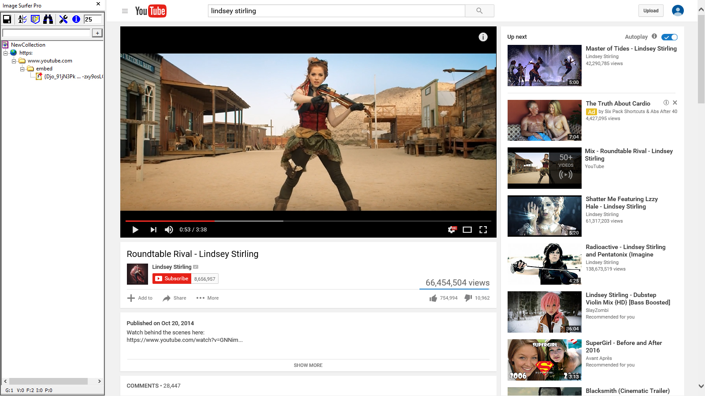Viewport: 705px width, 396px height.
Task: Open the user checklist options icon
Action: coord(22,19)
